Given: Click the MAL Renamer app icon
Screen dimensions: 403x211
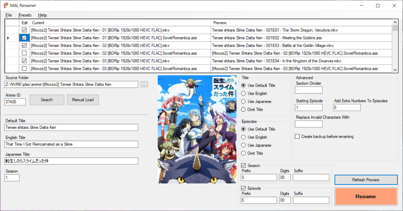Looking at the screenshot, I should pos(5,5).
